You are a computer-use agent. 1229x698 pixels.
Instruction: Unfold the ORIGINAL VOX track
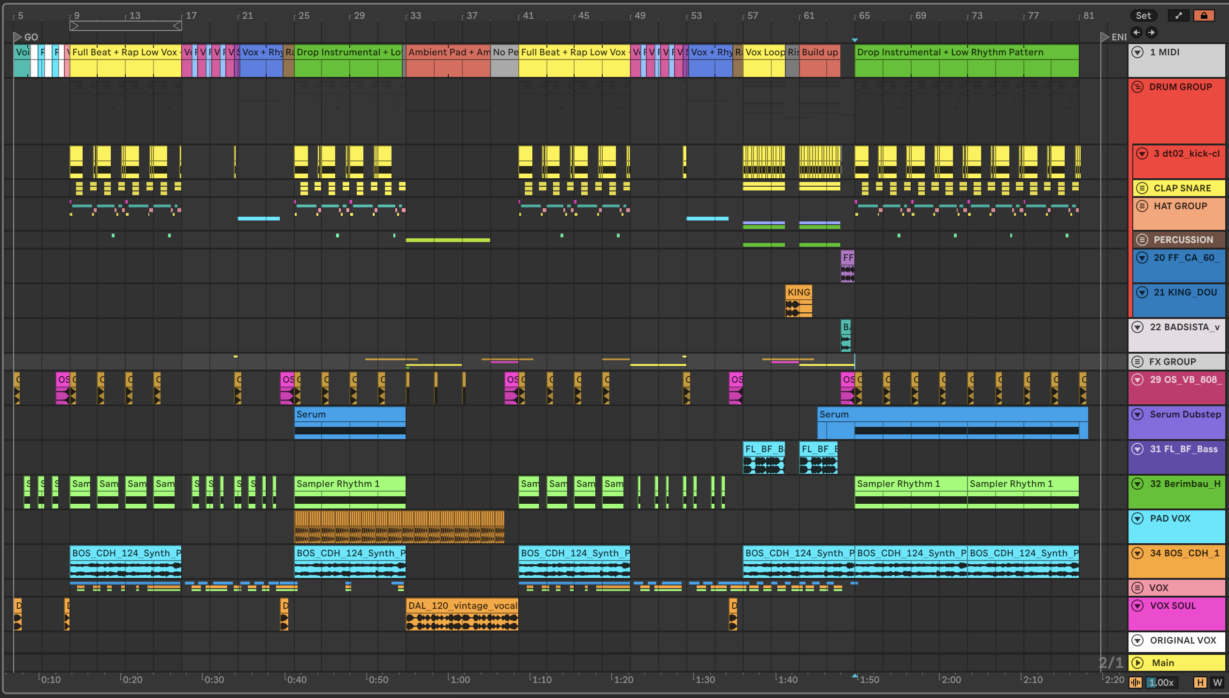click(1137, 640)
